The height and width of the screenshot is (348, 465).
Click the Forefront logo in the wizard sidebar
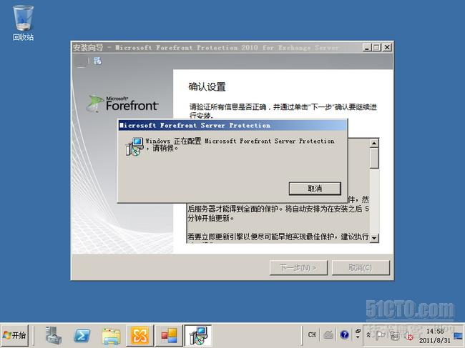122,104
